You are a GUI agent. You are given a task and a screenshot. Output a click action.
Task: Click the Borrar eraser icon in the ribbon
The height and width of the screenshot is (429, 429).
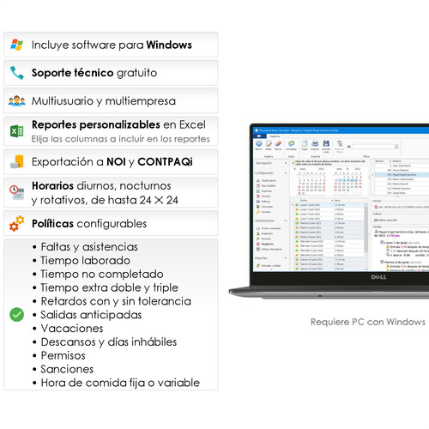point(278,144)
